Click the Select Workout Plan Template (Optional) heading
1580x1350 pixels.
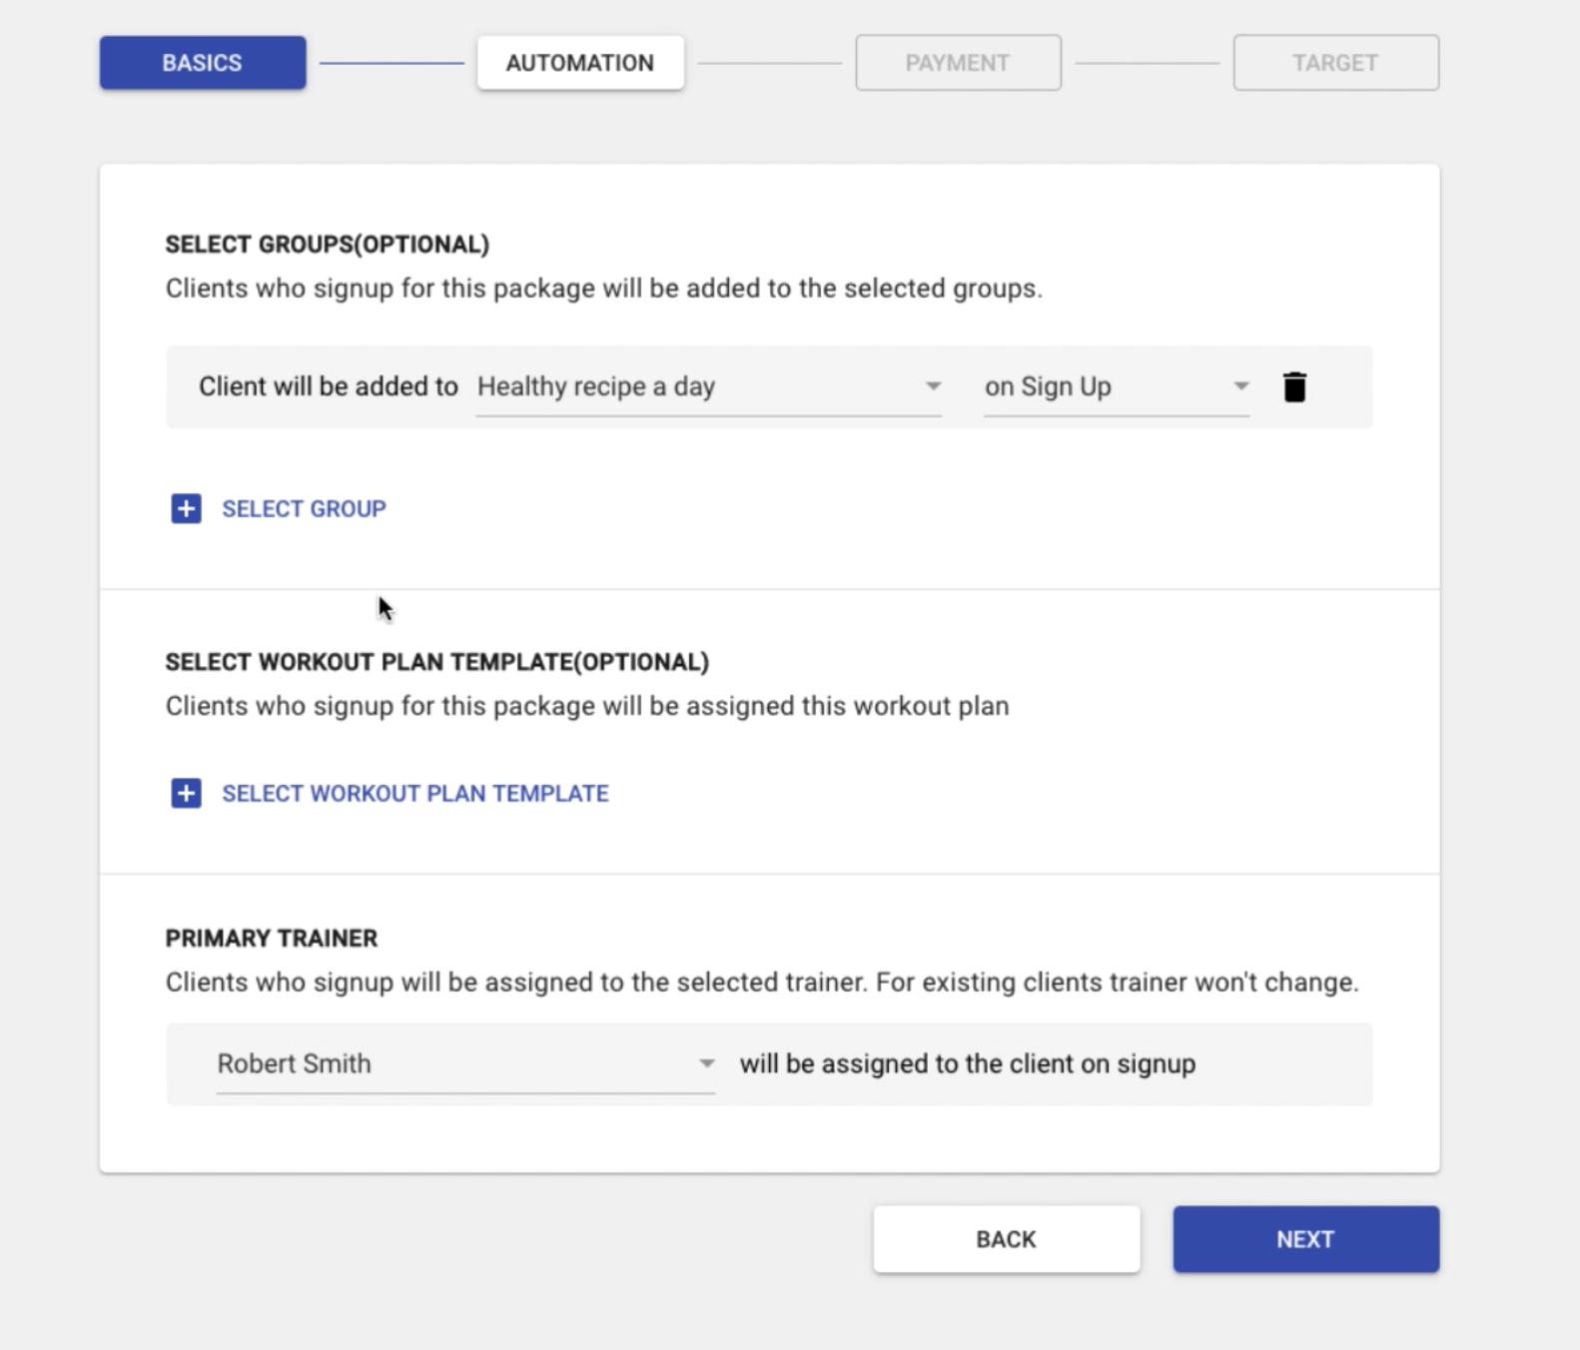click(x=436, y=662)
